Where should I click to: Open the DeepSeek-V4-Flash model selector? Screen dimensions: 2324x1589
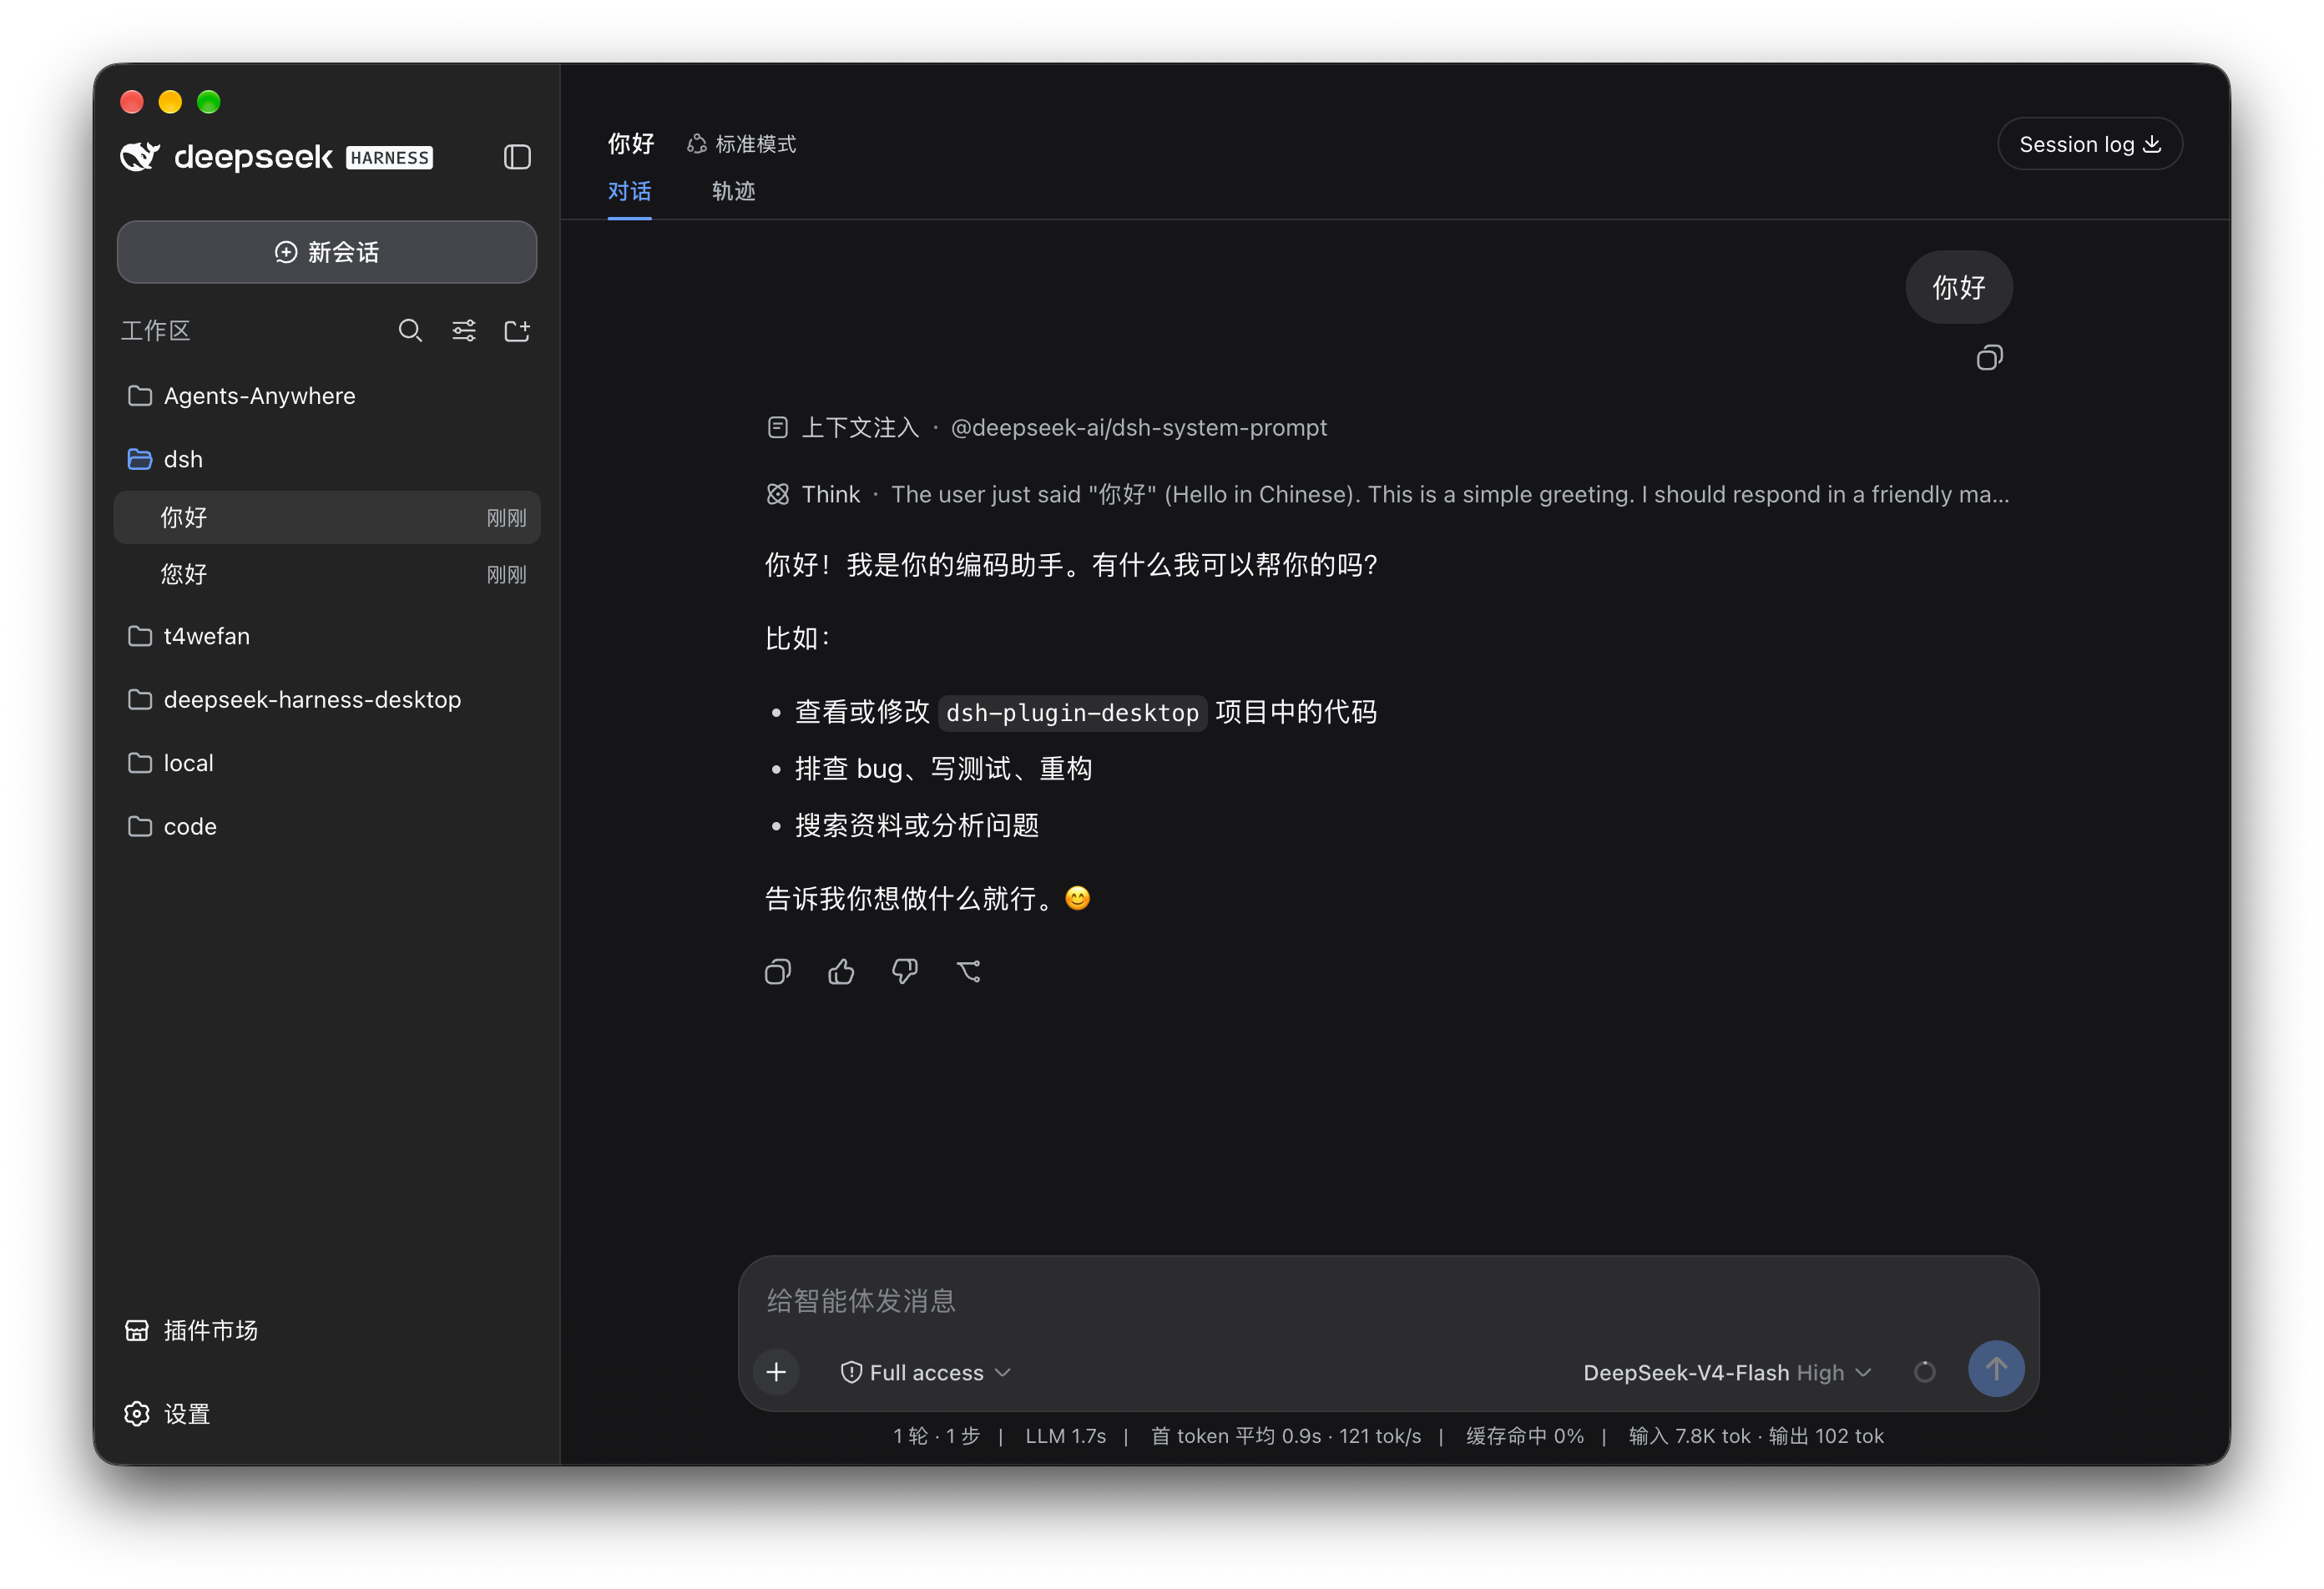pyautogui.click(x=1727, y=1372)
